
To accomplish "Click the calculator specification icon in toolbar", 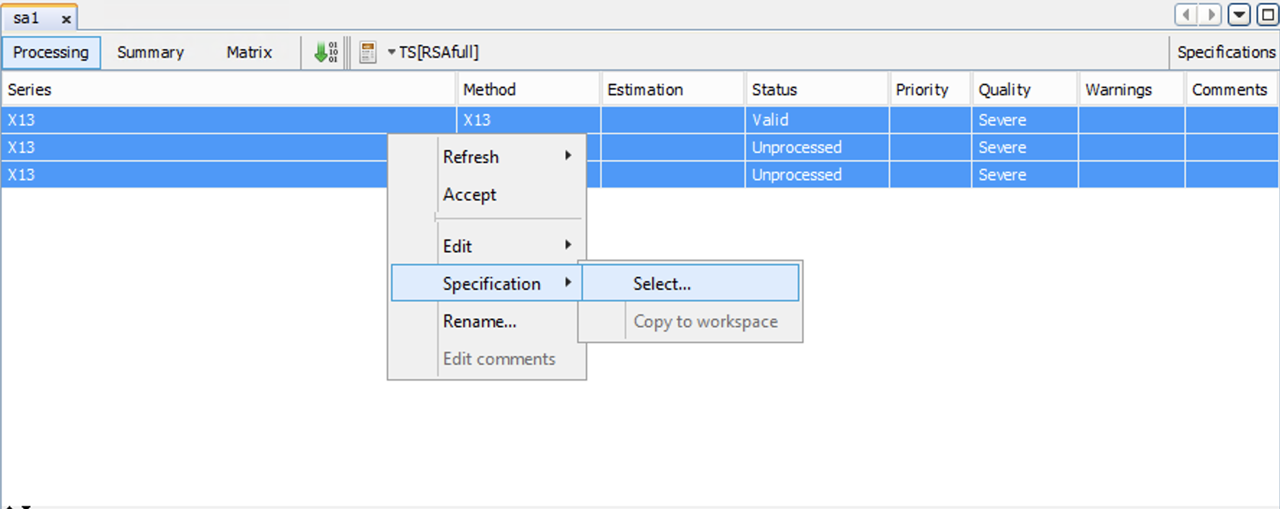I will click(x=367, y=52).
